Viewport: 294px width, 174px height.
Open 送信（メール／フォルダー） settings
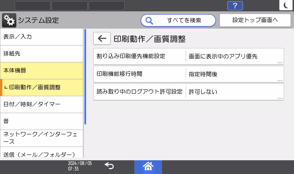click(x=42, y=154)
